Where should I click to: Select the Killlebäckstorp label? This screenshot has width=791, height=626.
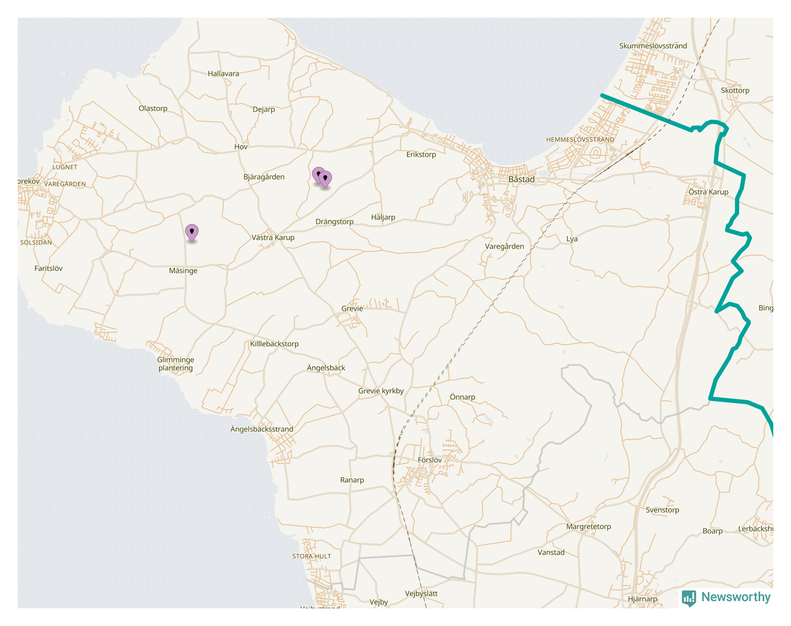[274, 344]
